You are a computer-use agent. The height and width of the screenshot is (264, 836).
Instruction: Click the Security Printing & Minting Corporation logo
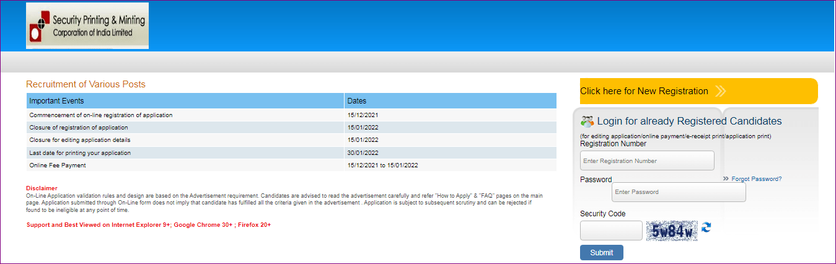pos(87,26)
